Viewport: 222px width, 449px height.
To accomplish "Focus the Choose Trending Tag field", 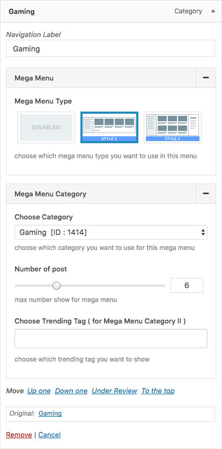I will coord(111,338).
